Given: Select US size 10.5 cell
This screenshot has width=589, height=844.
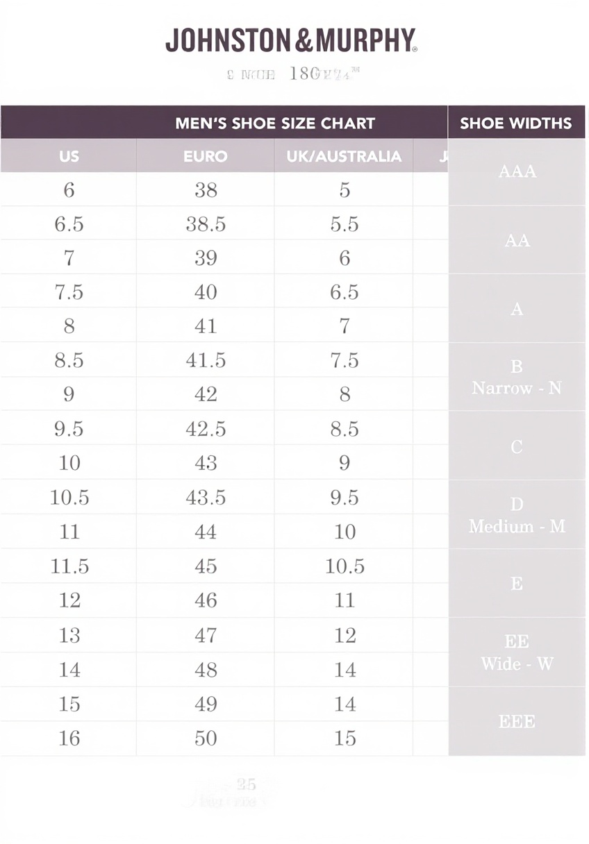Looking at the screenshot, I should click(x=69, y=498).
